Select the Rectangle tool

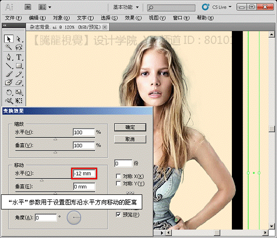coord(19,66)
